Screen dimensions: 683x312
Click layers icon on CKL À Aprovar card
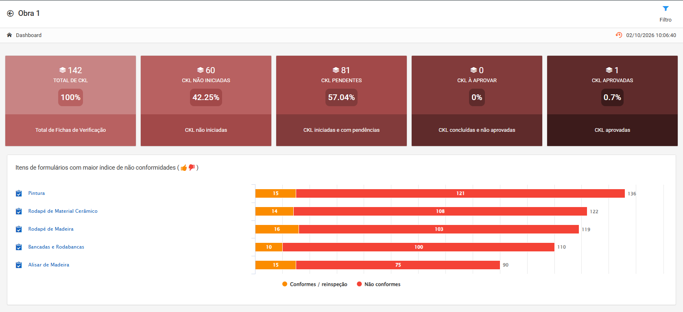tap(474, 70)
